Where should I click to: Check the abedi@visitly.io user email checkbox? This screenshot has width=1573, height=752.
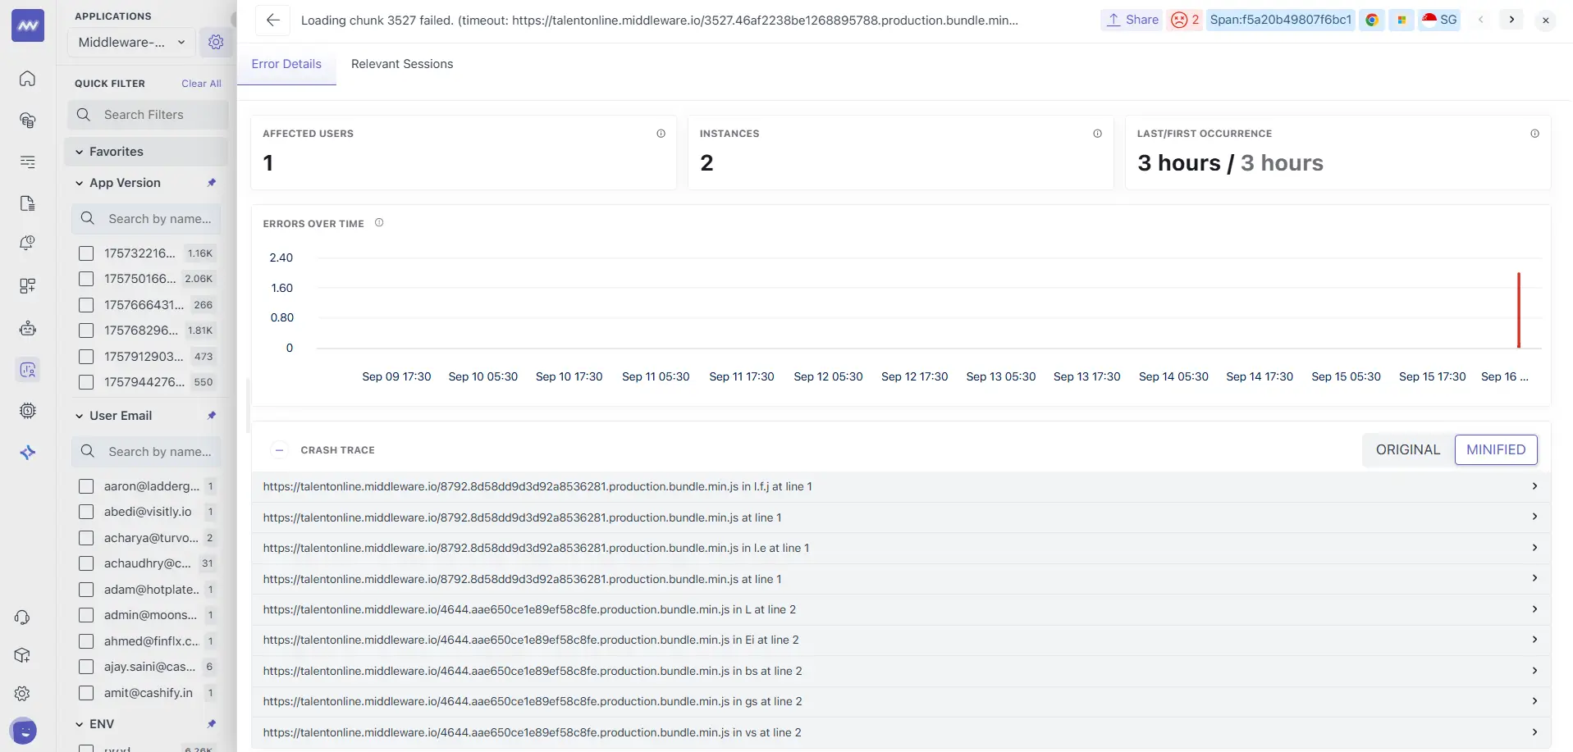86,512
